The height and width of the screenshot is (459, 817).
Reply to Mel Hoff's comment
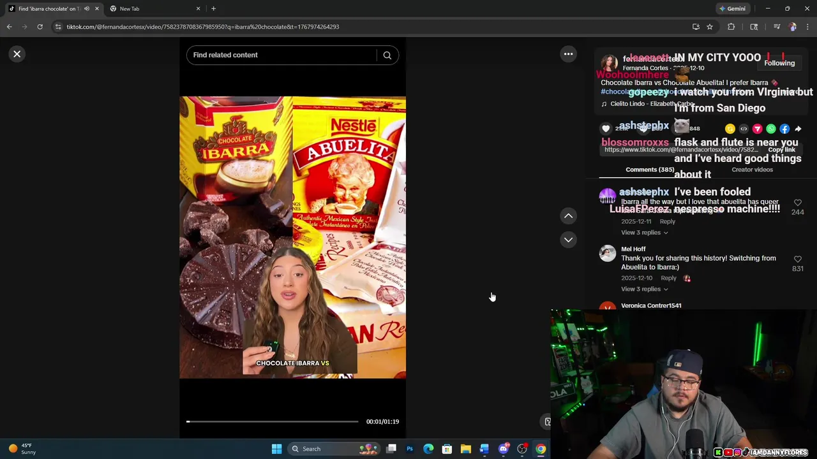pyautogui.click(x=668, y=278)
